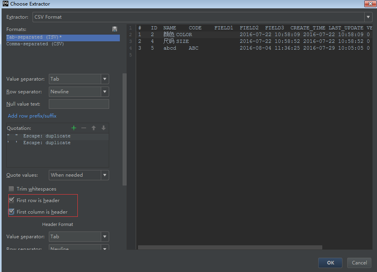Enable the Trim whitespaces option
The image size is (377, 272).
pyautogui.click(x=11, y=189)
